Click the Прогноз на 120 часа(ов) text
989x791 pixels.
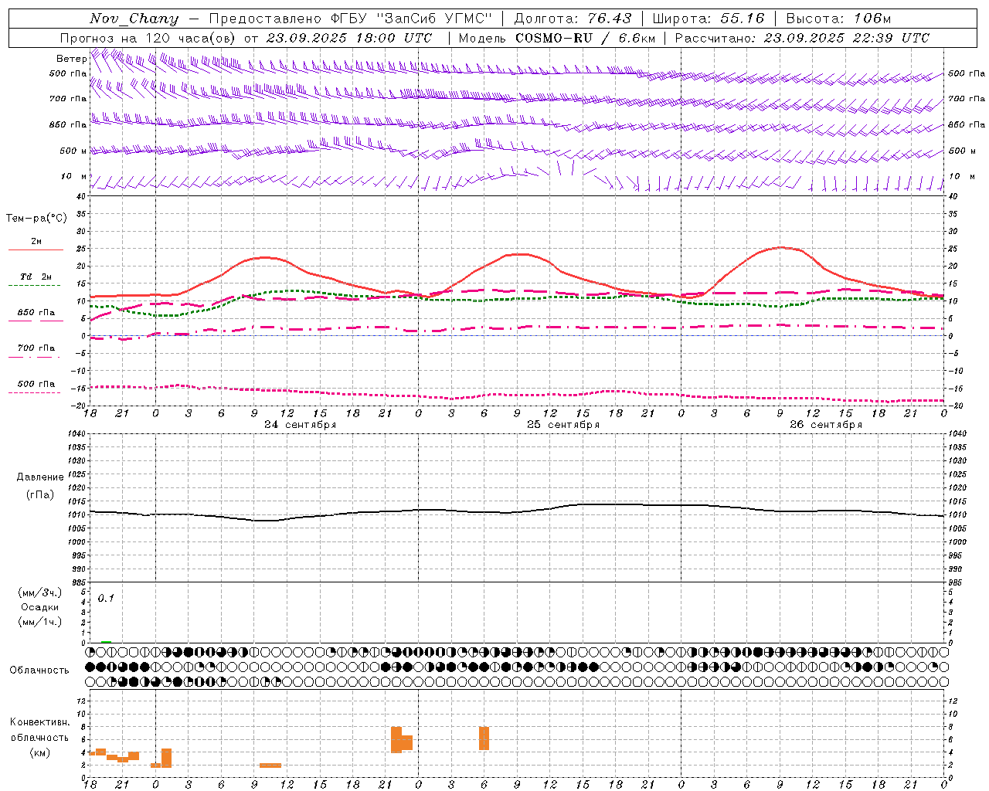click(x=148, y=38)
